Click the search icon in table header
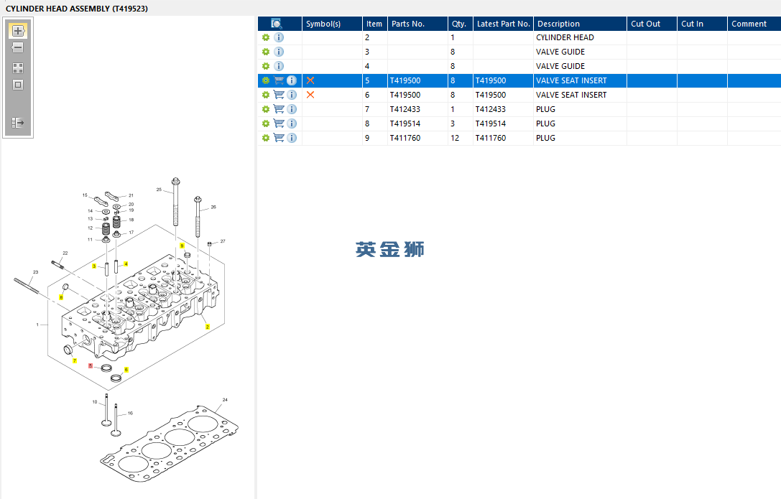This screenshot has height=499, width=781. [x=277, y=24]
